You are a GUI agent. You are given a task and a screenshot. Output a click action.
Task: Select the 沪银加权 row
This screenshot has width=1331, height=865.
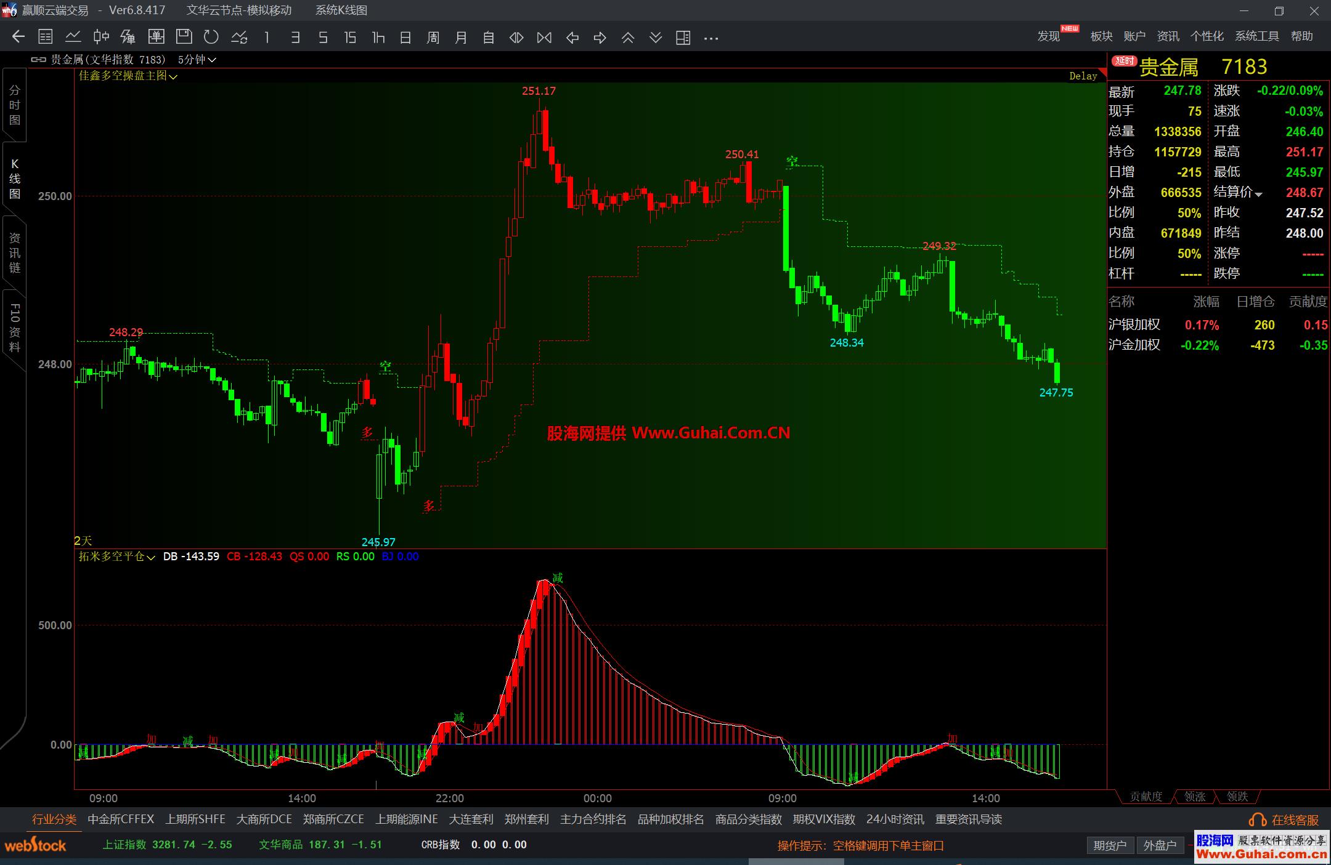point(1134,324)
